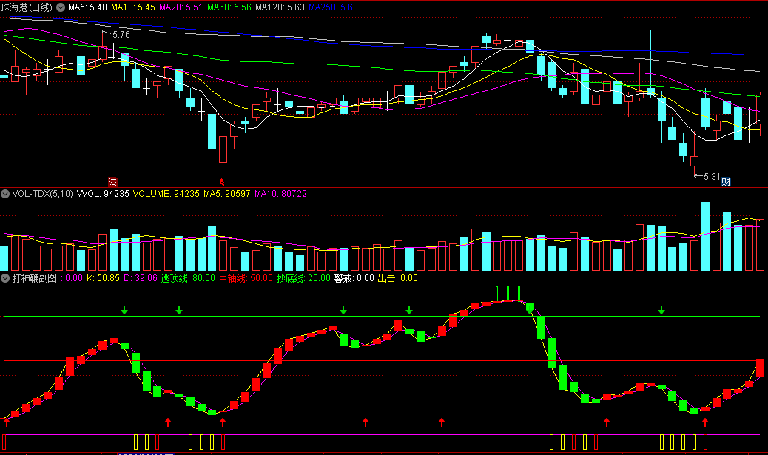Select volume MA10: 80722 label
This screenshot has width=768, height=455.
tap(280, 194)
